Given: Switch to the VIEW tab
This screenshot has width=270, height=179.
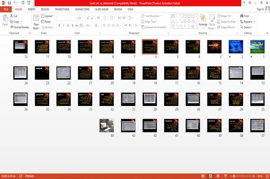Looking at the screenshot, I should 130,9.
